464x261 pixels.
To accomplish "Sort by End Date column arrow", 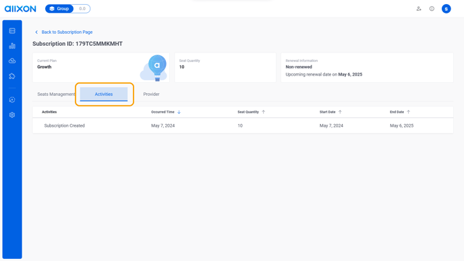I will (409, 112).
